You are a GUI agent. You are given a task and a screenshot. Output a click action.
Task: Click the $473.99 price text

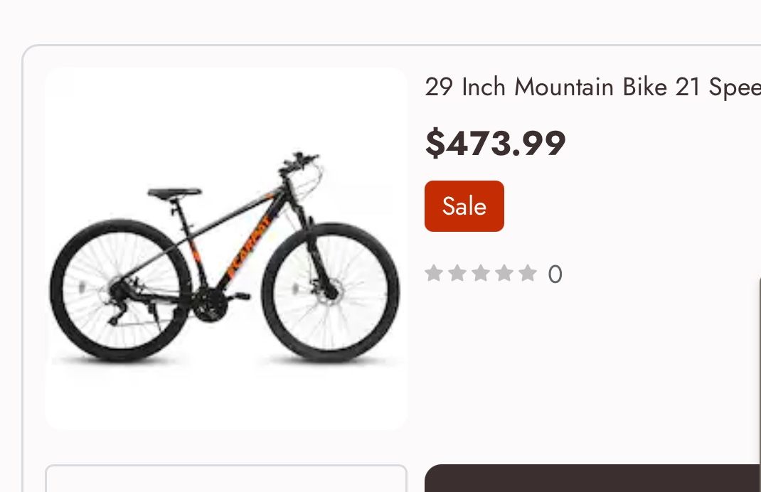(x=495, y=144)
